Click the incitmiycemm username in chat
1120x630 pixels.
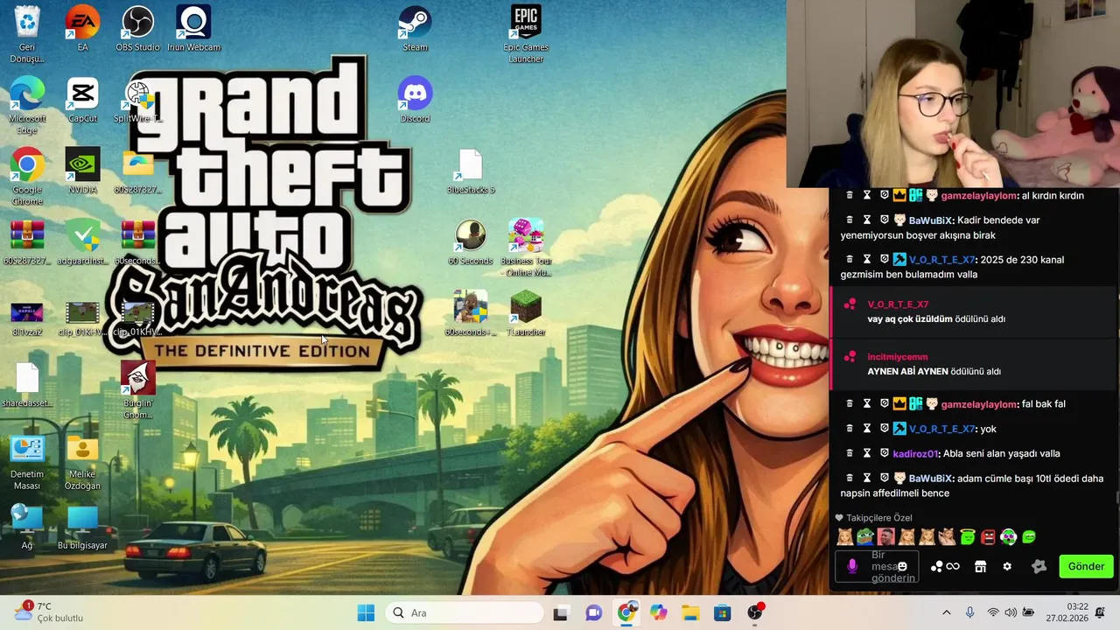tap(897, 357)
